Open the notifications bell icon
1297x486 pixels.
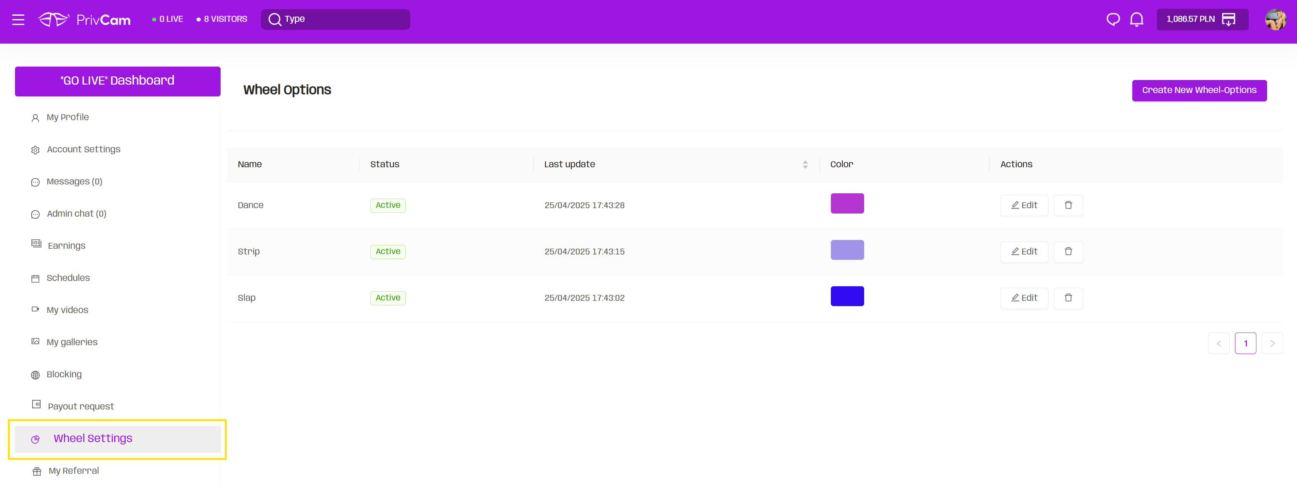(1137, 20)
